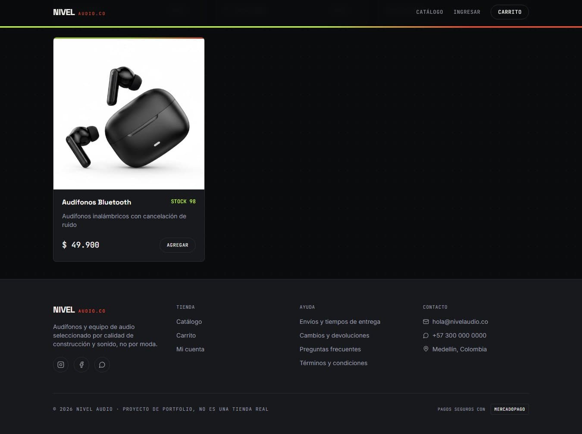Viewport: 582px width, 434px height.
Task: Open the WhatsApp chat social icon
Action: [x=102, y=365]
